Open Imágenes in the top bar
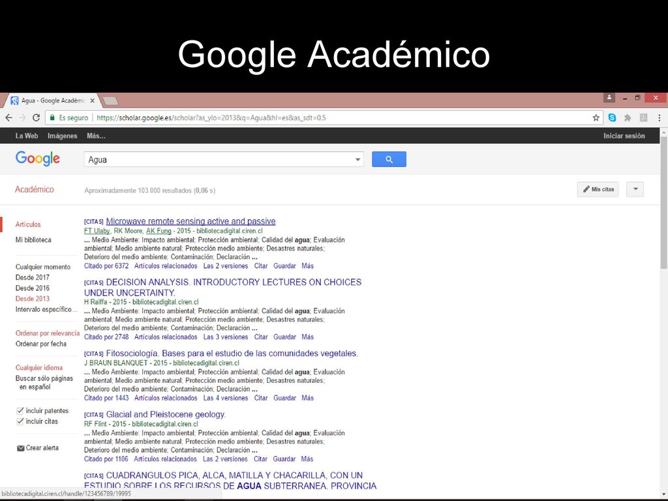Screen dimensions: 668x501 [63, 136]
